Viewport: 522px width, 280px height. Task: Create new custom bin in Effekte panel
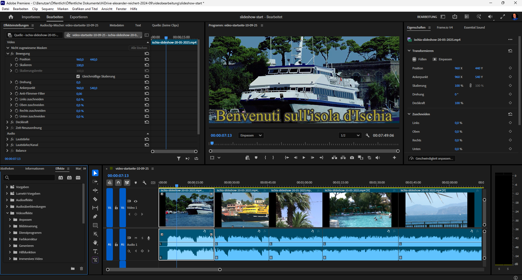coord(73,269)
